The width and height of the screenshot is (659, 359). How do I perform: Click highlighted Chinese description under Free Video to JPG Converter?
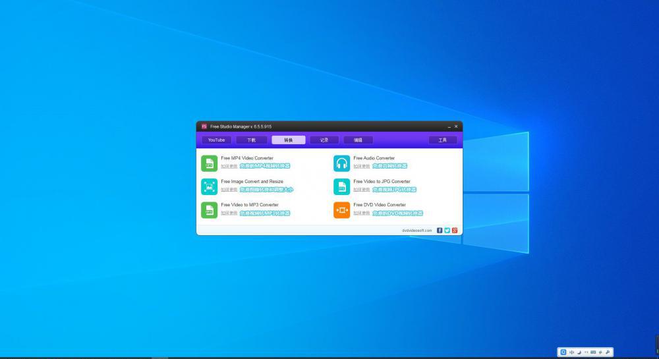pyautogui.click(x=394, y=190)
